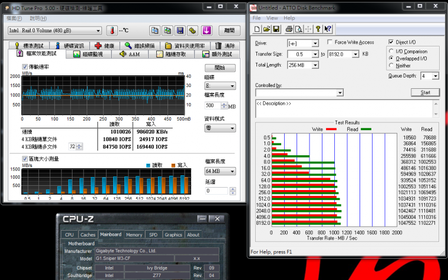448x280 pixels.
Task: Open the Total Length 256 MB dropdown
Action: (x=315, y=65)
